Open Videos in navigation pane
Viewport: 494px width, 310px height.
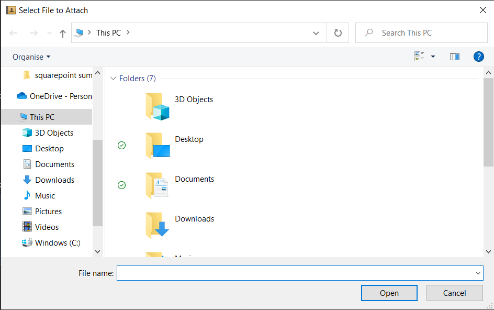click(x=41, y=227)
